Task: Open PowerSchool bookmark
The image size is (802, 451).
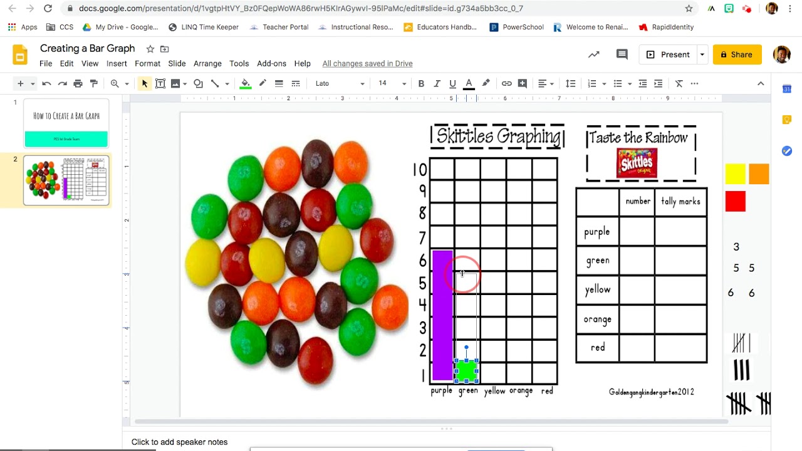Action: [516, 27]
